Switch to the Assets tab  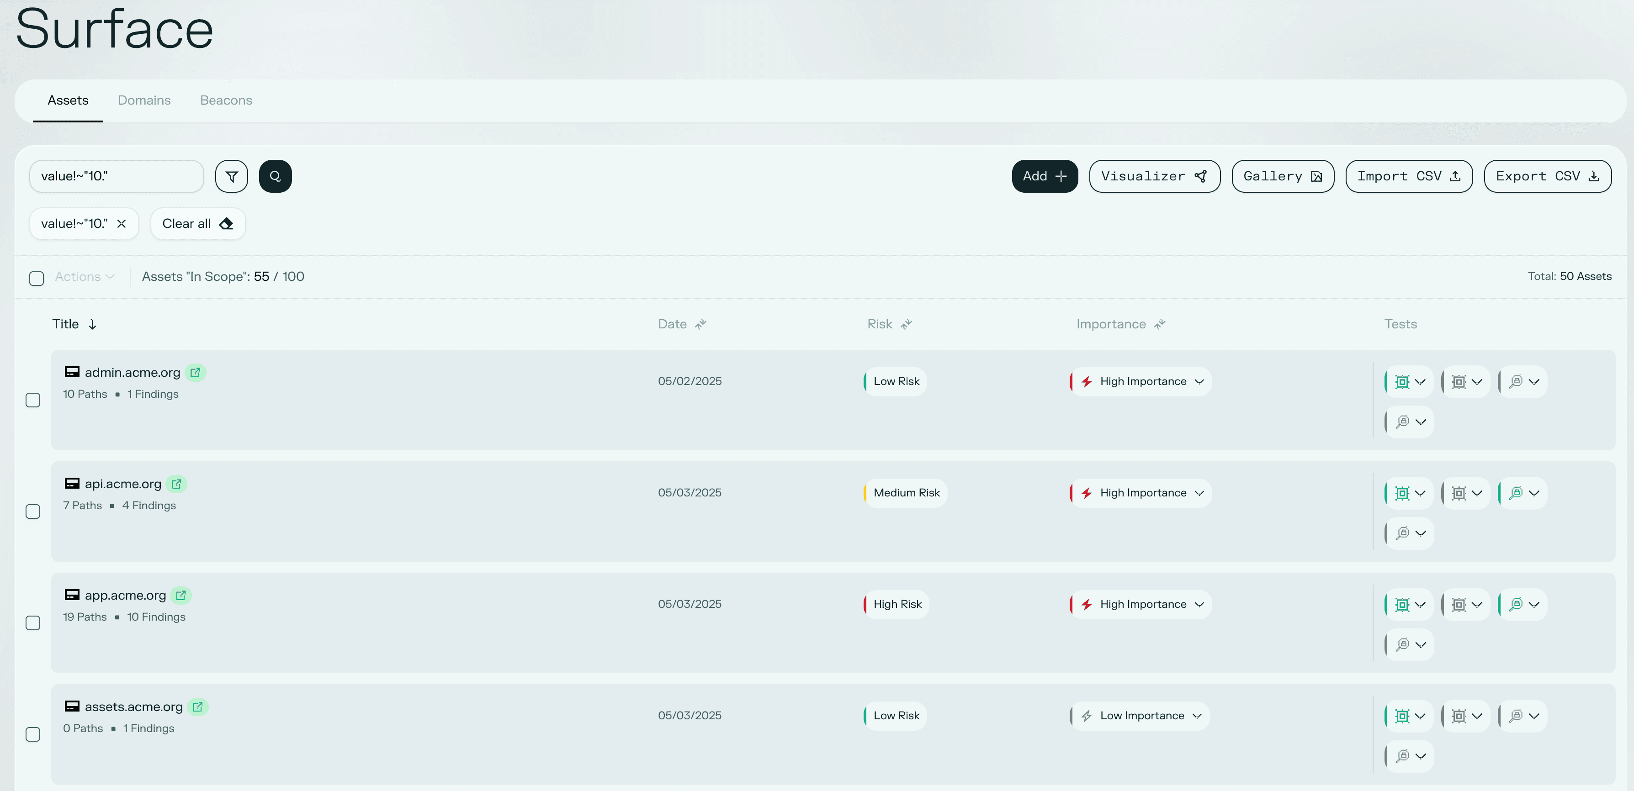tap(68, 100)
